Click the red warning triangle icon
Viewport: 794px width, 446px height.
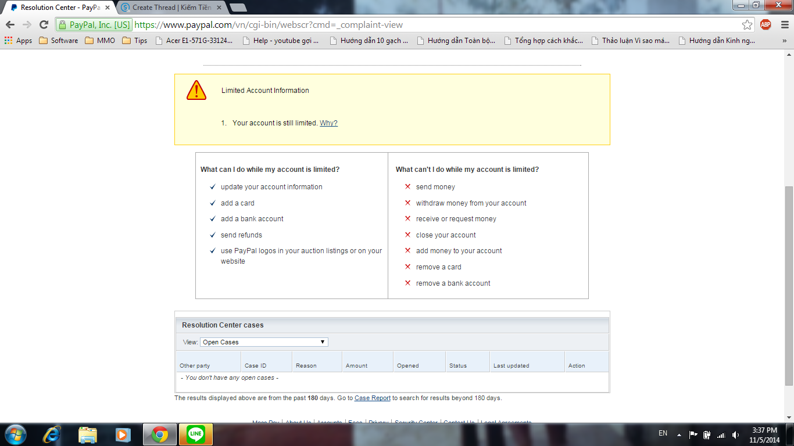pyautogui.click(x=196, y=90)
